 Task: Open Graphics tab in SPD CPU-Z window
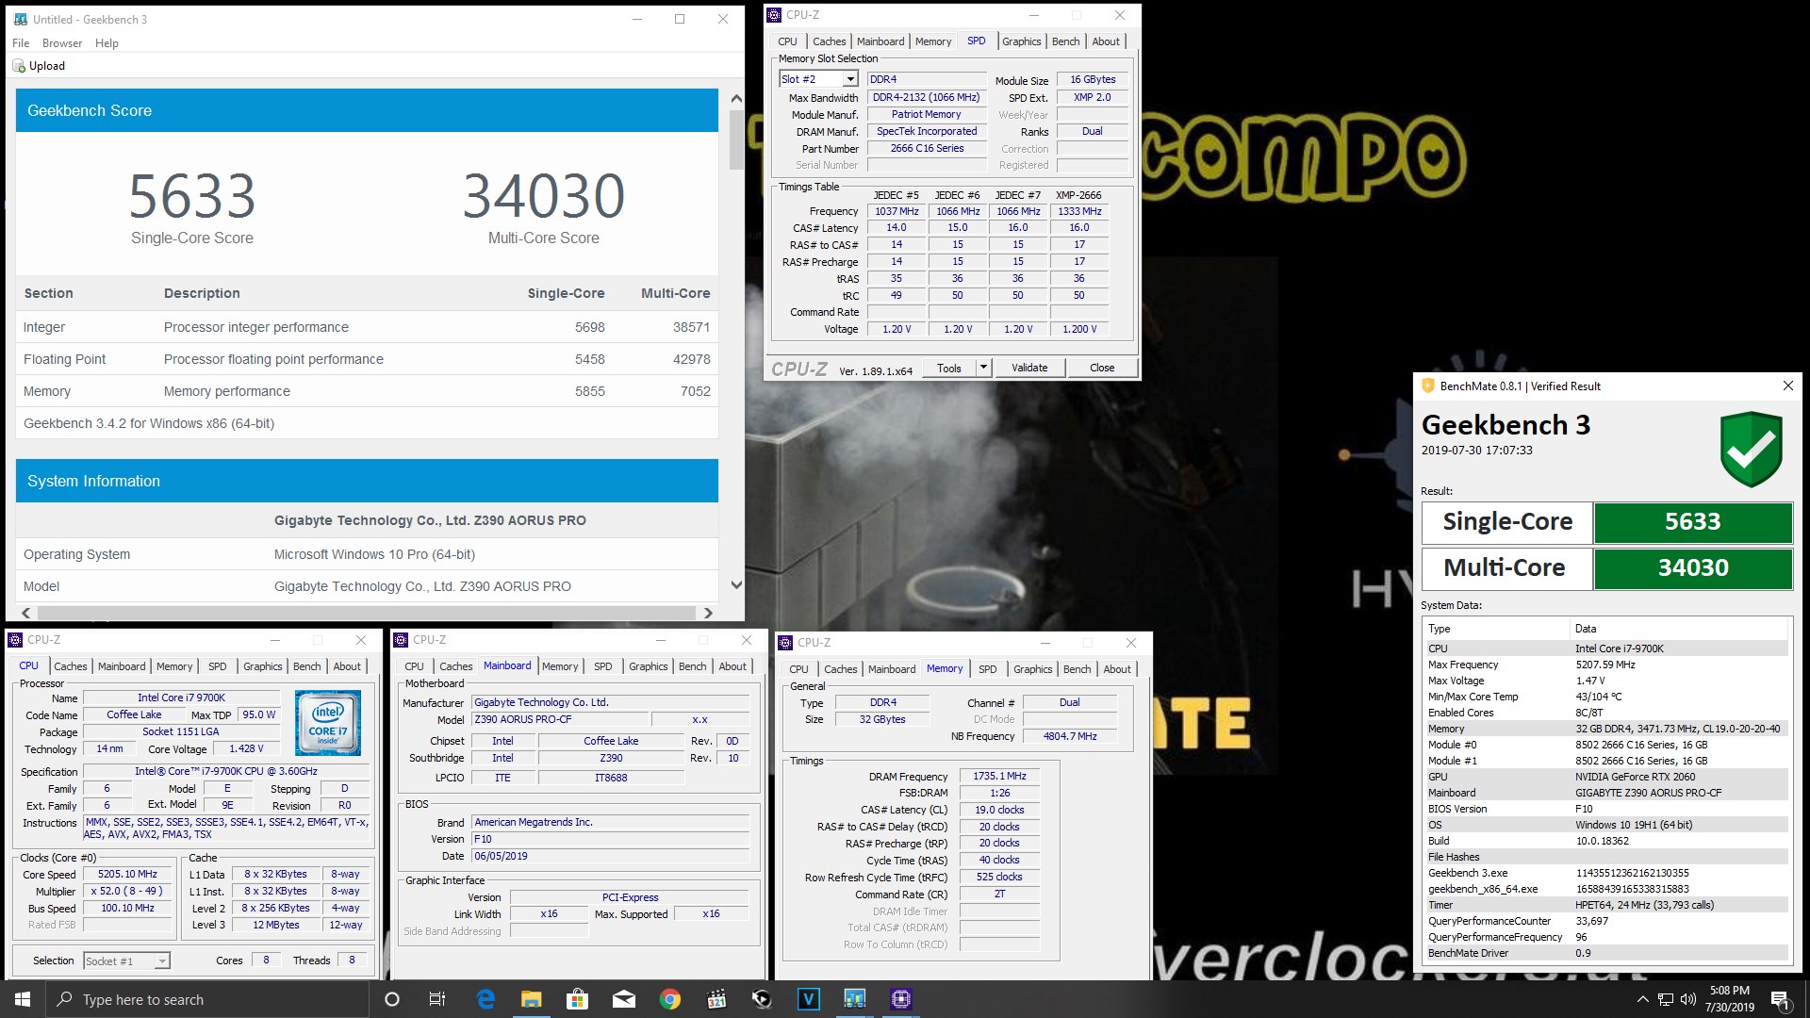pos(1022,41)
